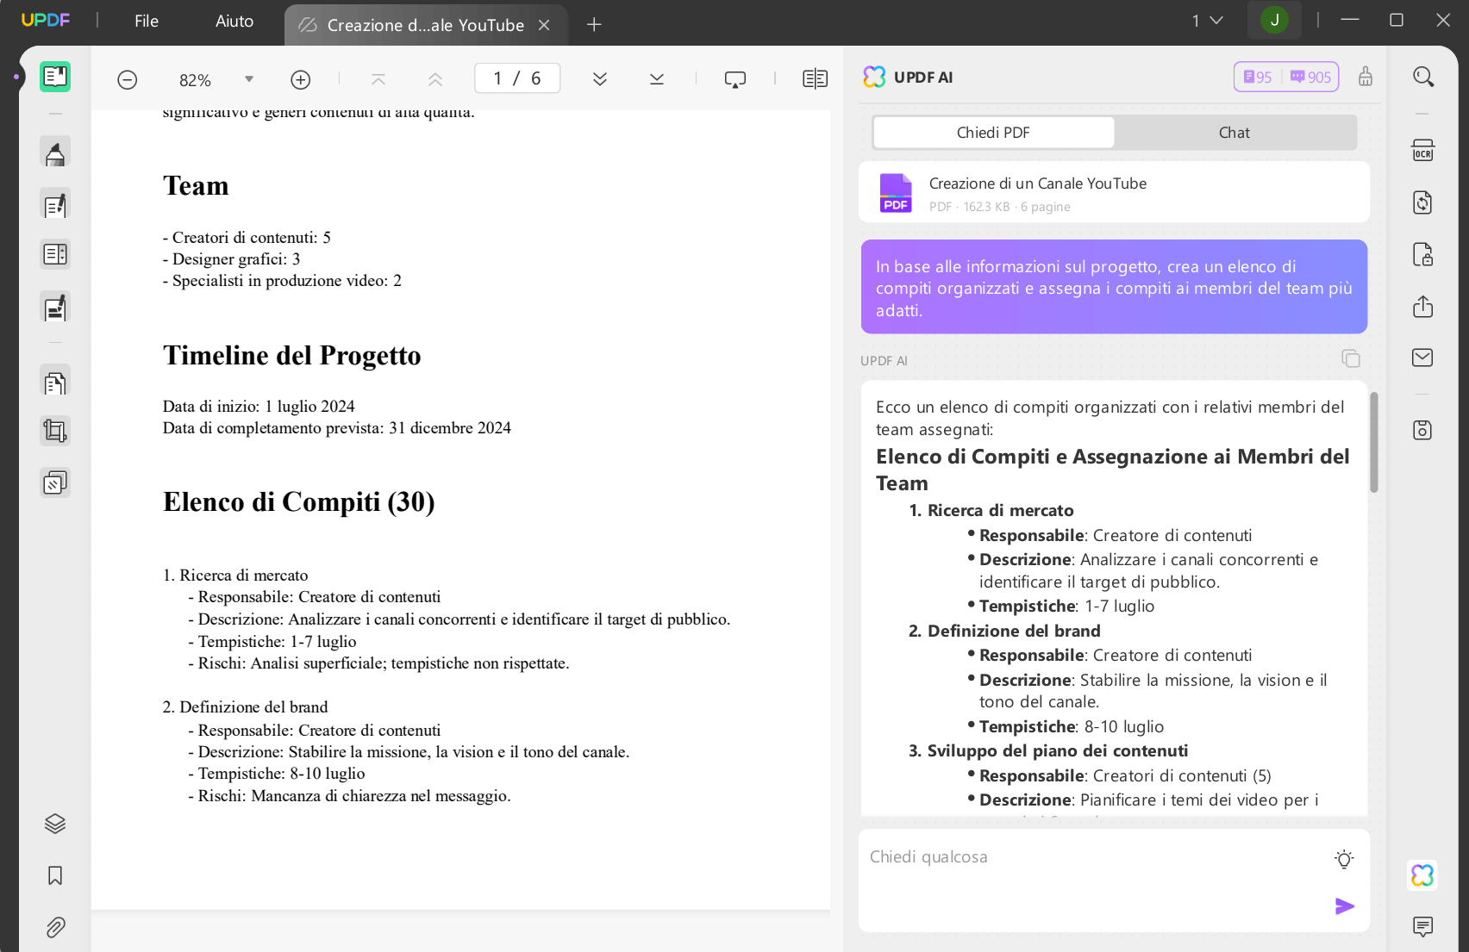The height and width of the screenshot is (952, 1469).
Task: Open the Protect PDF lock tool
Action: tap(1423, 254)
